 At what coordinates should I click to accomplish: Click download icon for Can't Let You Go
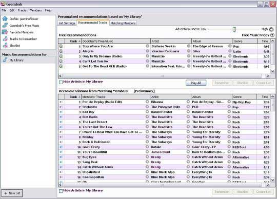pos(61,61)
